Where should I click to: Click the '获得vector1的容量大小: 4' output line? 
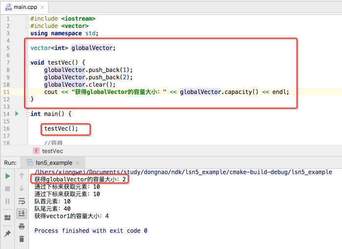71,216
